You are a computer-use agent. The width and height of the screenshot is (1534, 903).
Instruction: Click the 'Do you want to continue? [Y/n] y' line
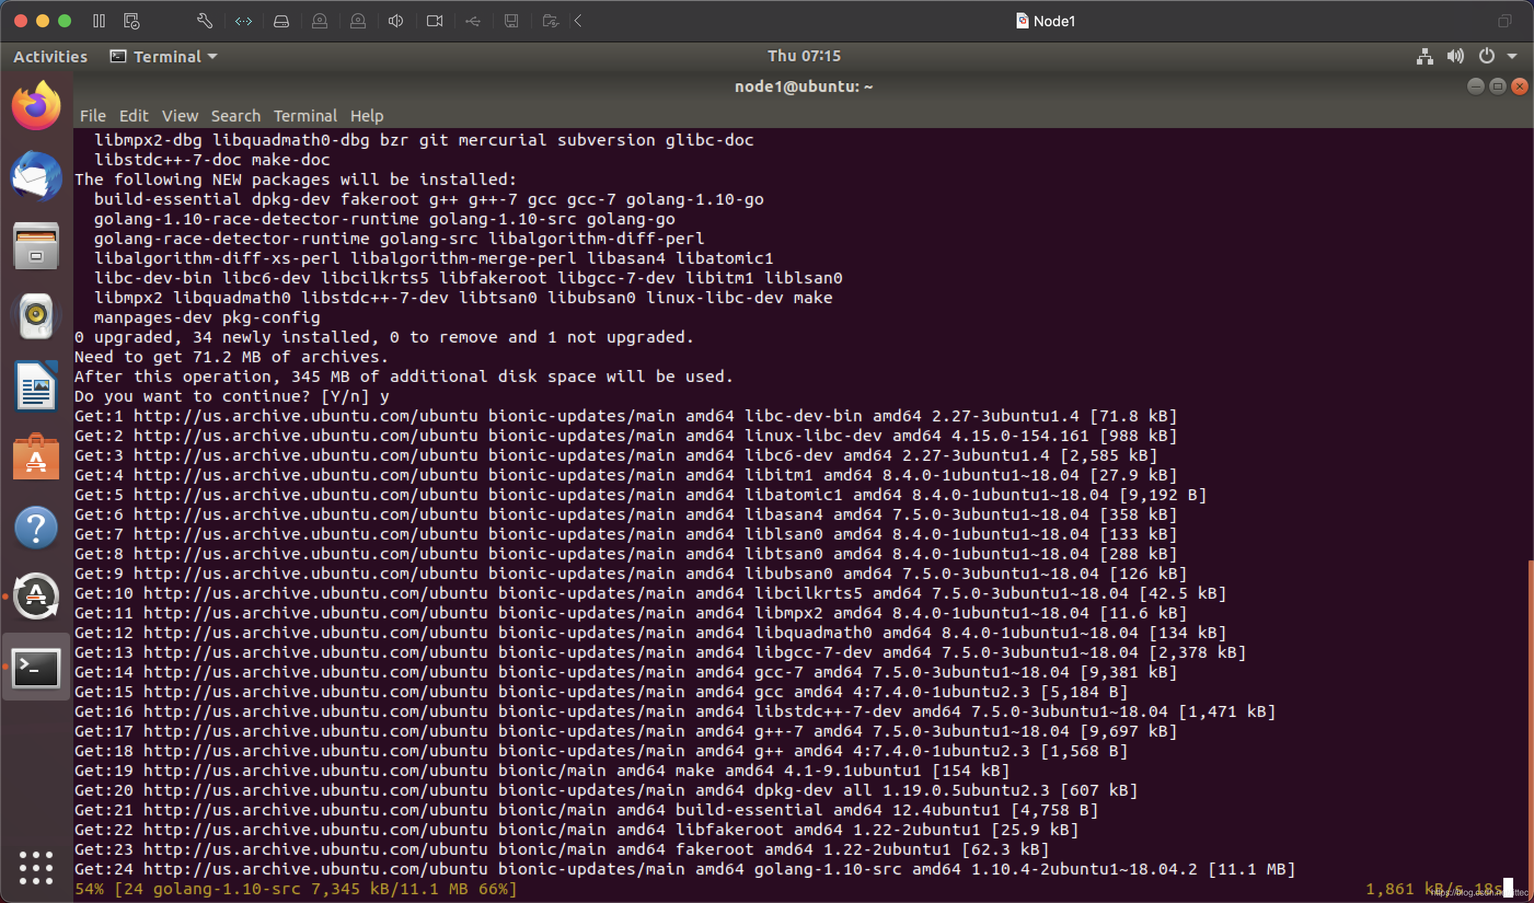pyautogui.click(x=232, y=397)
